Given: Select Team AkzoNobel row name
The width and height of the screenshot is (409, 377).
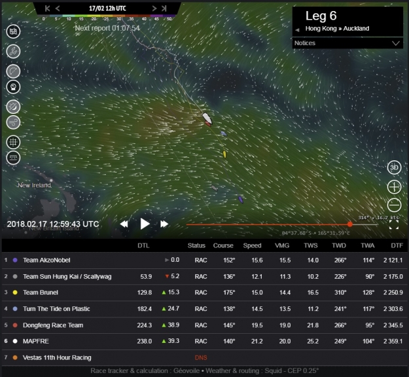Looking at the screenshot, I should click(x=46, y=260).
